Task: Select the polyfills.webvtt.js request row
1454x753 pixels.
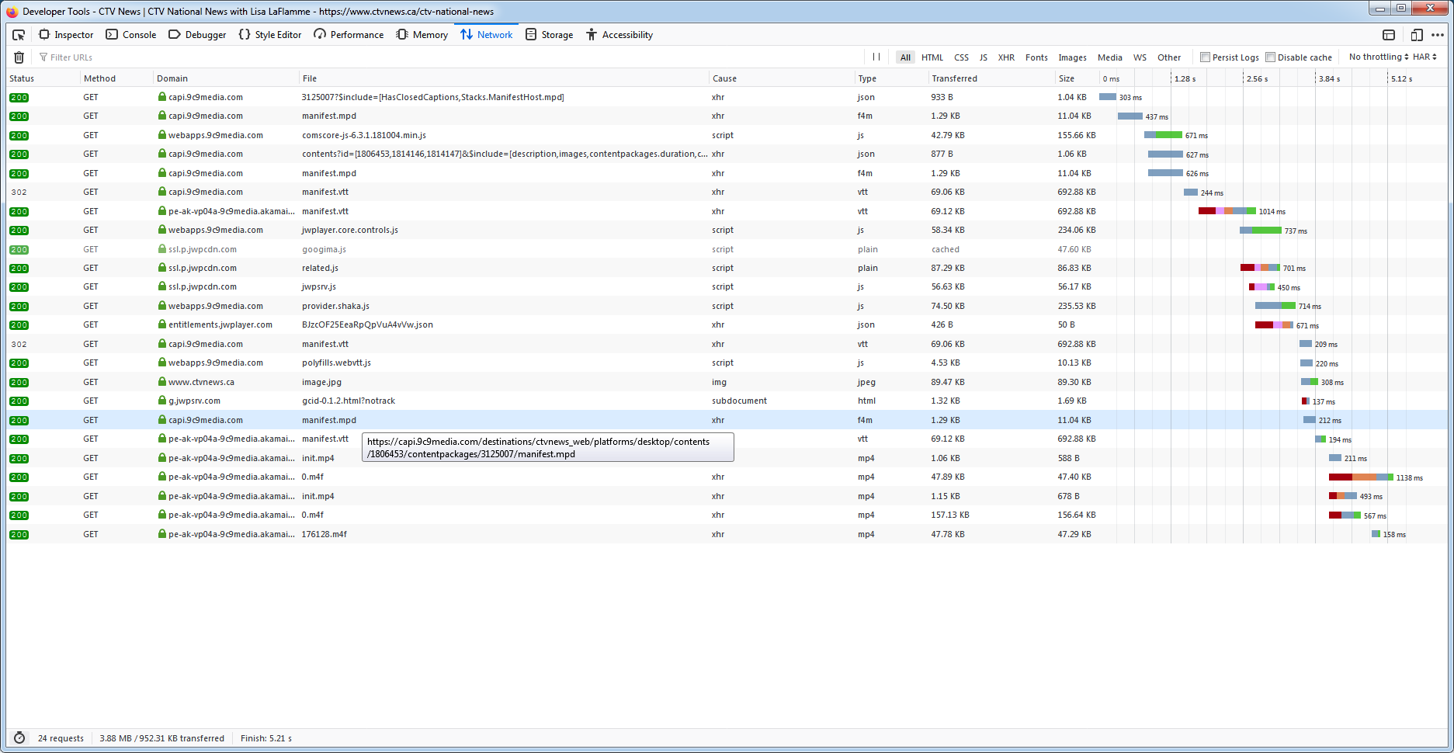Action: [727, 363]
